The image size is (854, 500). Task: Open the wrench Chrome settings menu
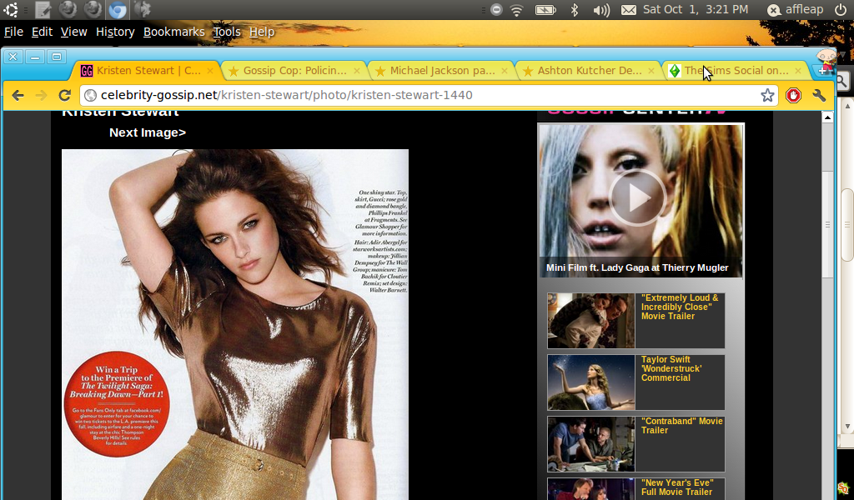(x=819, y=95)
